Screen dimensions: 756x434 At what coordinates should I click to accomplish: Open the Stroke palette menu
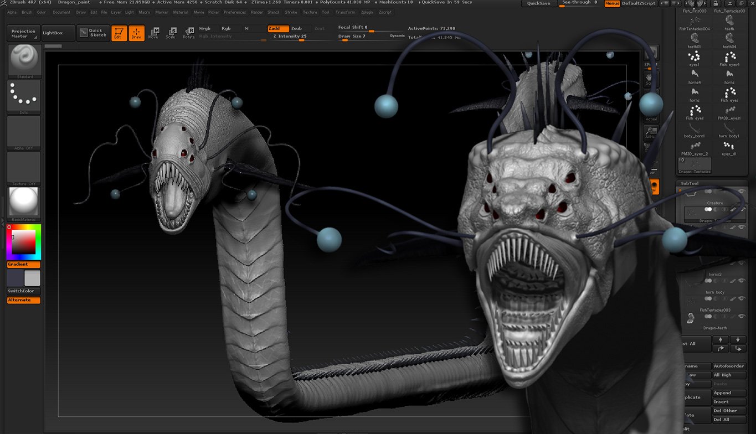(x=291, y=12)
